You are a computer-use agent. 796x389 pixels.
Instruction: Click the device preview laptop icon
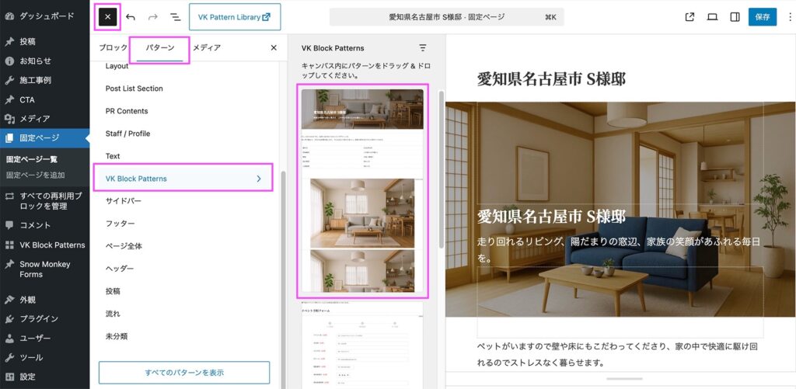click(x=712, y=16)
